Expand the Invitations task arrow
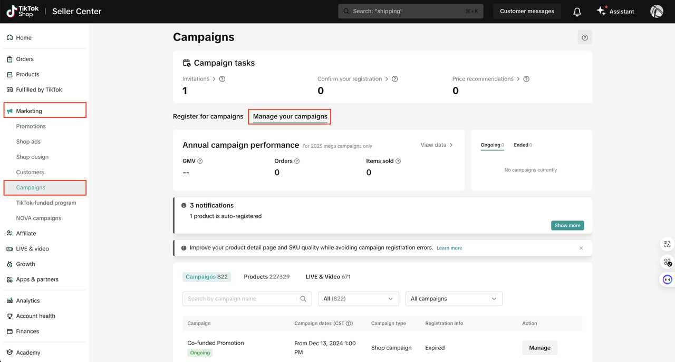Image resolution: width=675 pixels, height=362 pixels. 214,79
